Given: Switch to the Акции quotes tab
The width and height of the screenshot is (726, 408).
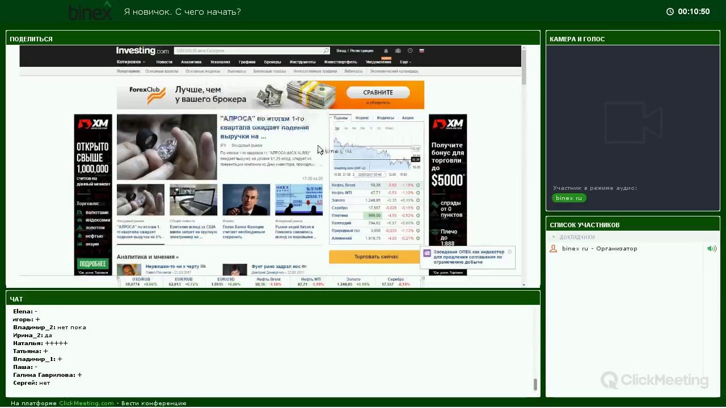Looking at the screenshot, I should click(x=408, y=118).
